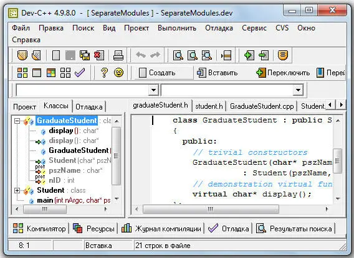Viewport: 354px width, 258px height.
Task: Click the class tree horizontal scrollbar thumb
Action: (x=45, y=209)
